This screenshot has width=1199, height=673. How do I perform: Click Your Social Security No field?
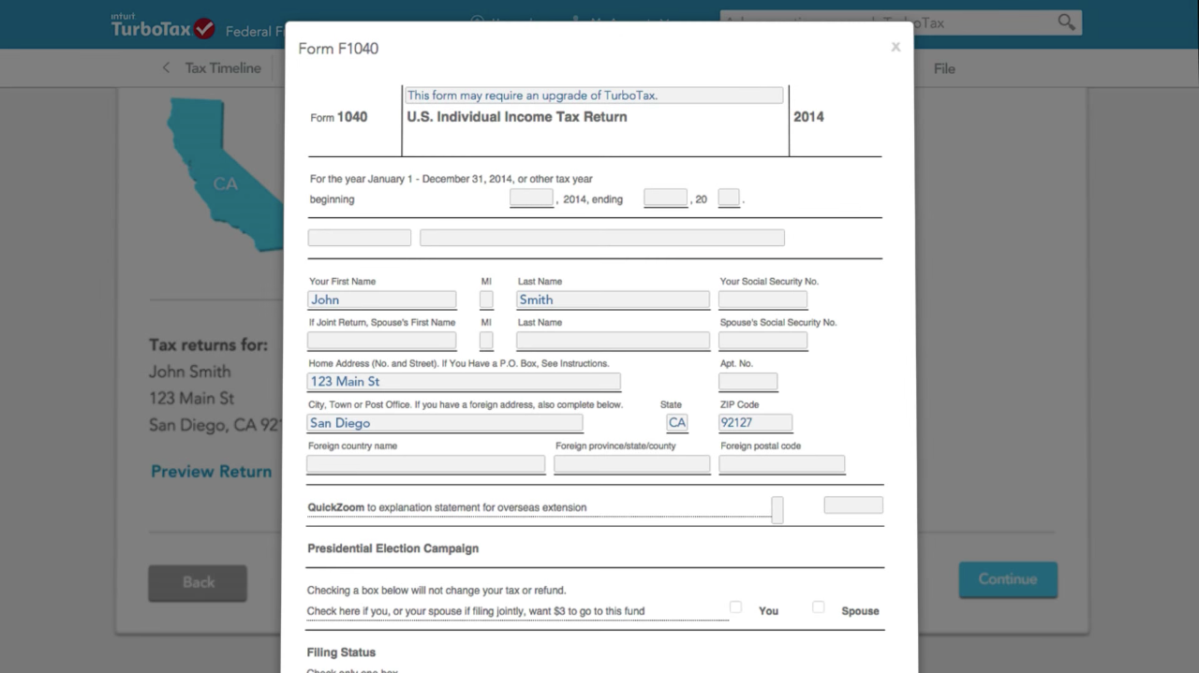762,300
